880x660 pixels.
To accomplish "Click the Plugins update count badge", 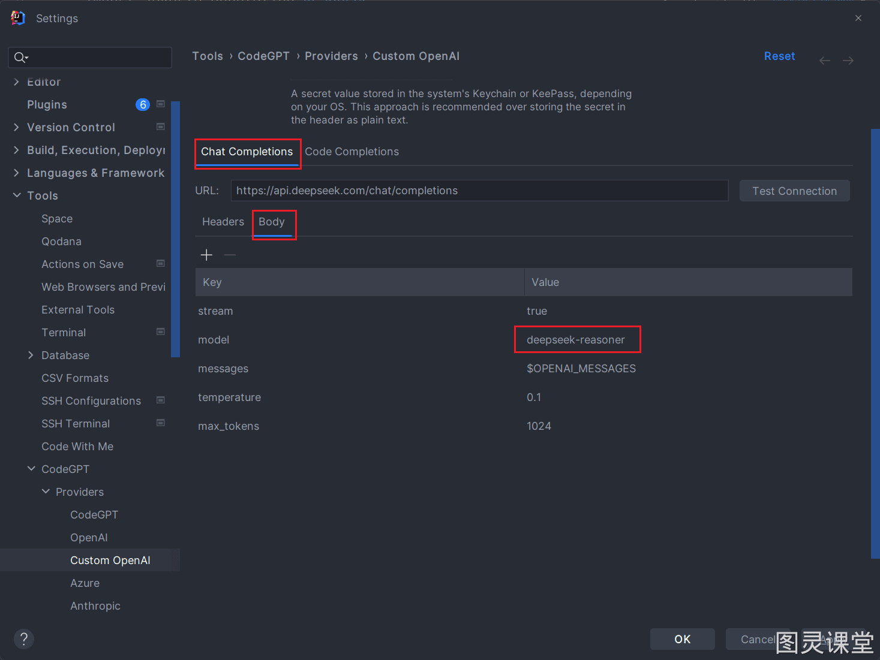I will [143, 104].
